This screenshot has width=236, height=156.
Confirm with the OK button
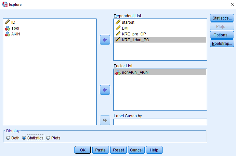coord(83,150)
